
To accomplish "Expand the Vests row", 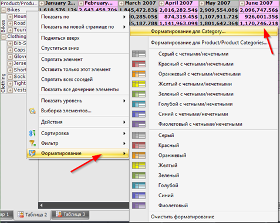I will [x=10, y=90].
